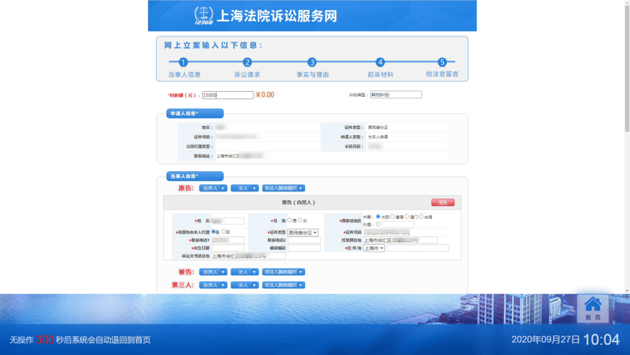Click the 首页 home icon
Viewport: 630px width, 355px height.
[593, 308]
